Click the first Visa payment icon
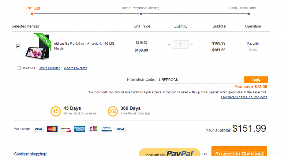The width and height of the screenshot is (284, 156). 38,129
